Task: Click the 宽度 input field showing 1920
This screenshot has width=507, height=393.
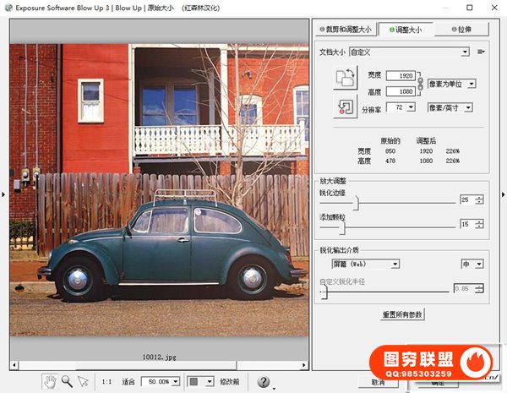Action: [403, 75]
